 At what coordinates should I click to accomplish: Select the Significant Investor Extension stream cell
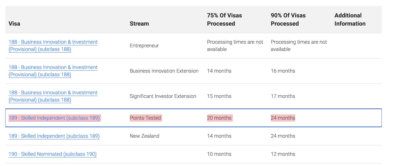click(163, 96)
